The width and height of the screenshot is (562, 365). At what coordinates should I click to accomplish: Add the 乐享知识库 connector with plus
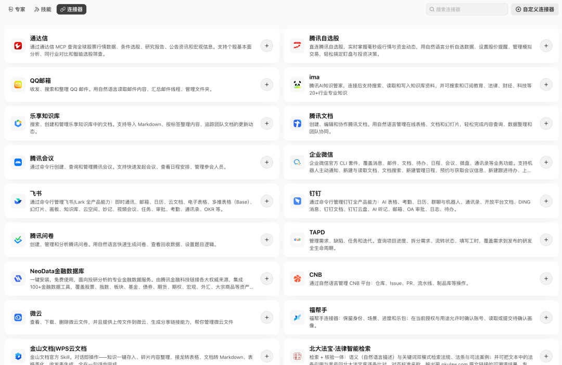(x=266, y=124)
